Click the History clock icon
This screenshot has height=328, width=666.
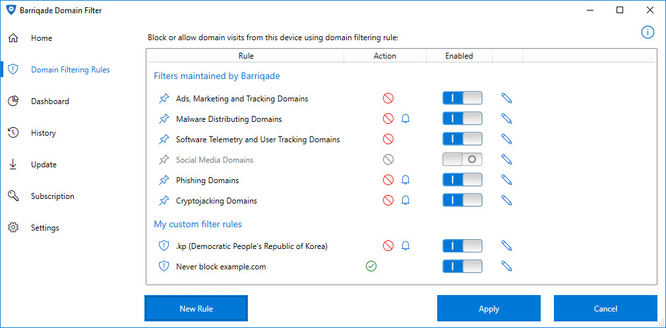[14, 132]
